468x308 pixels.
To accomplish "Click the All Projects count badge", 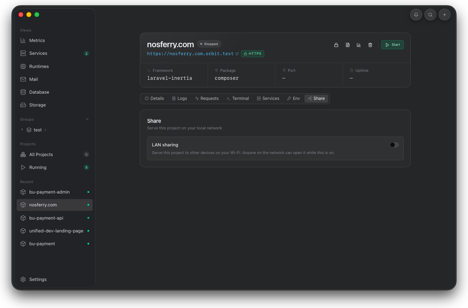I will [x=86, y=154].
